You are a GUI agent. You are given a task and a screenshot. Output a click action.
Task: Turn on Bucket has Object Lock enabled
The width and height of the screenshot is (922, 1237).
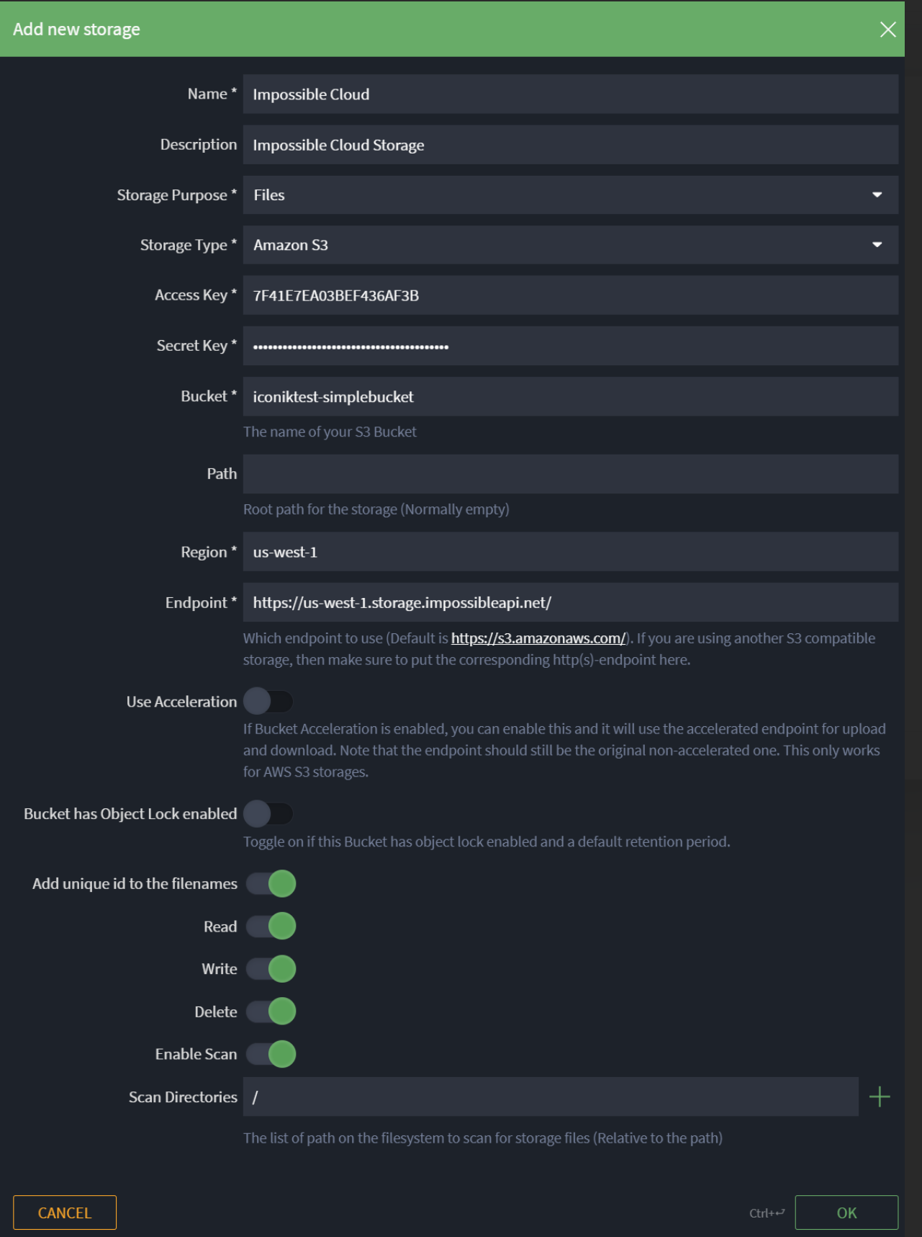pos(270,812)
